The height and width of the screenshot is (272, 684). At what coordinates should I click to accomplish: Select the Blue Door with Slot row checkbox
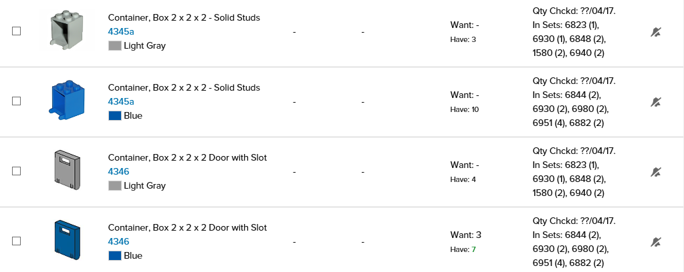coord(17,241)
